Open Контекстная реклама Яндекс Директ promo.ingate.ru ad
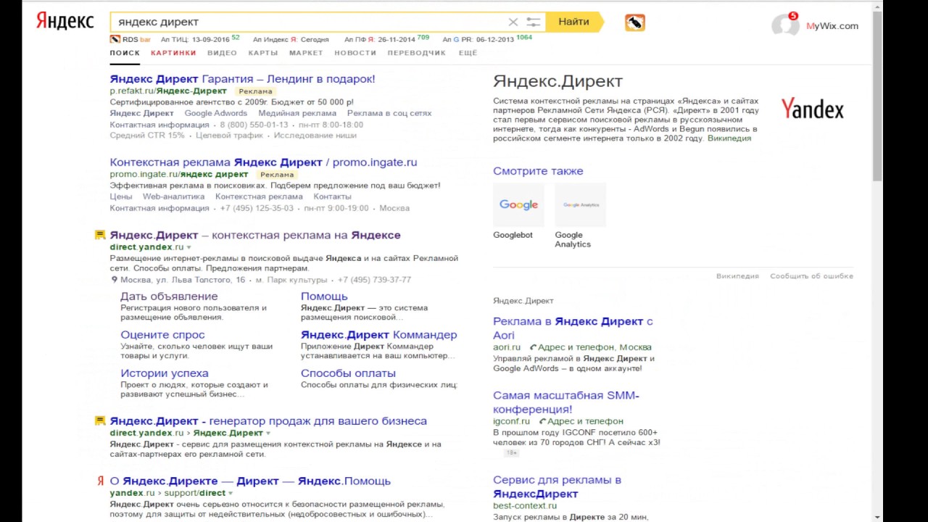Image resolution: width=928 pixels, height=522 pixels. (263, 162)
